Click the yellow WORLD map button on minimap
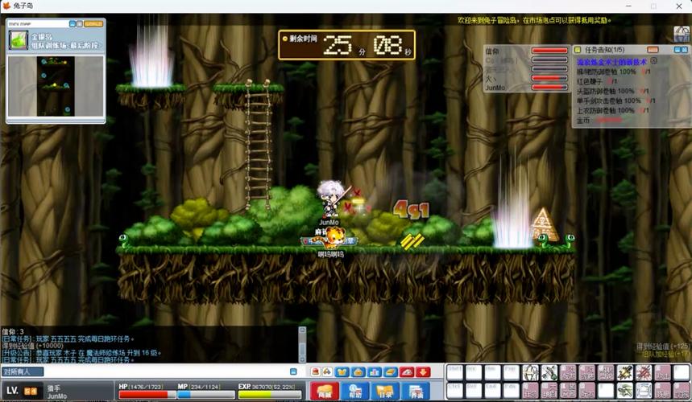The image size is (692, 402). click(93, 24)
